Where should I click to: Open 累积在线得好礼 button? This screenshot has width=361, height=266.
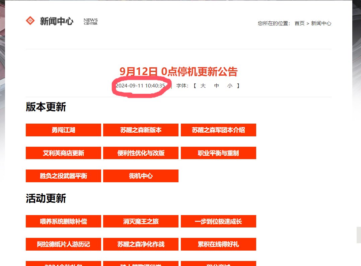point(218,244)
